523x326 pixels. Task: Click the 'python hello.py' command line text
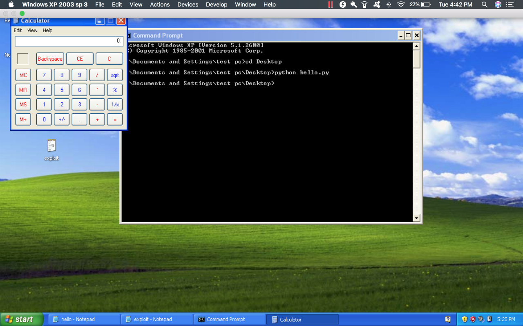coord(302,73)
